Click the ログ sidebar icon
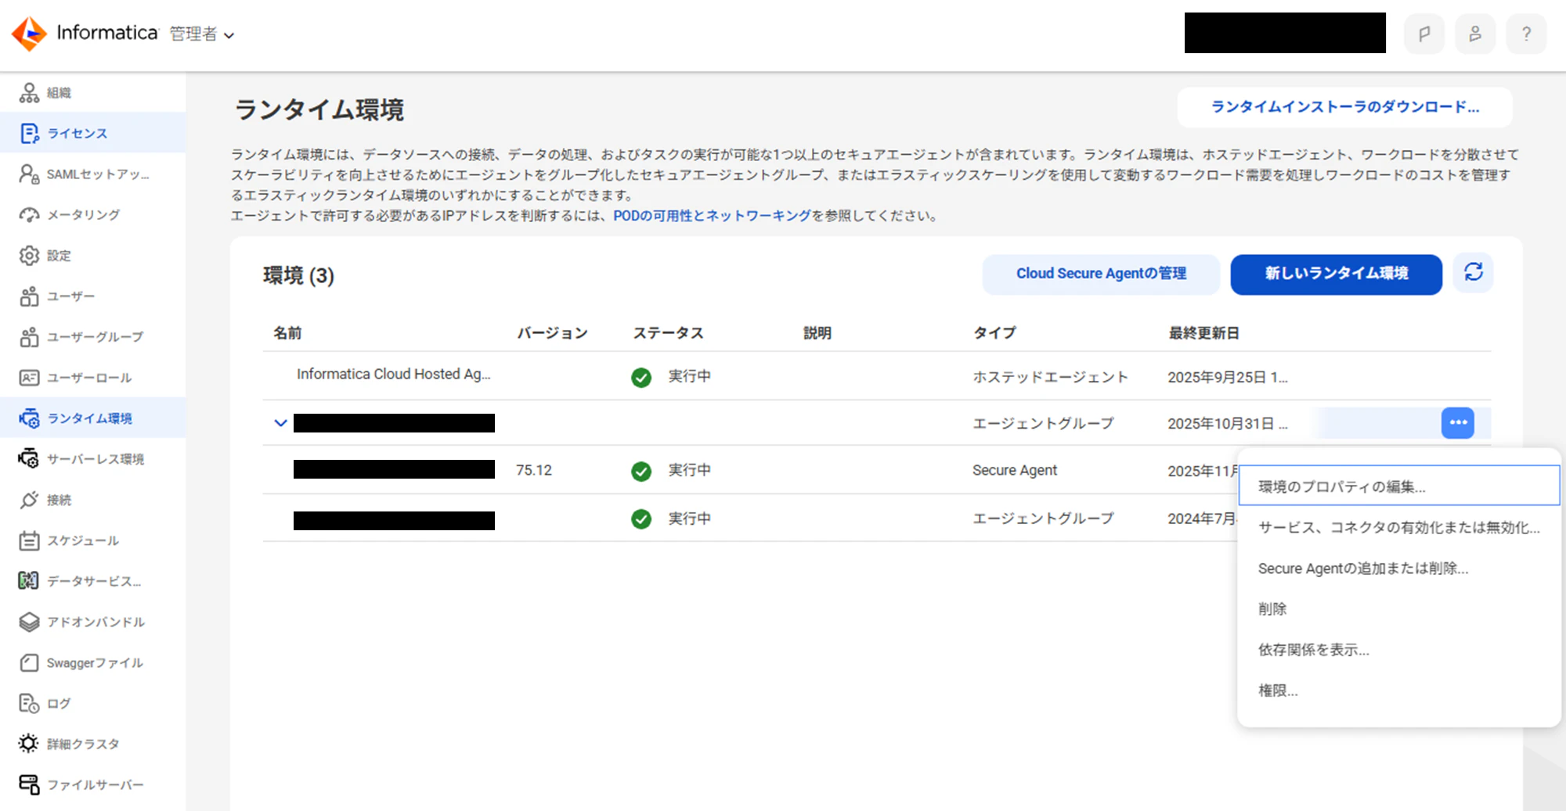The height and width of the screenshot is (811, 1566). pyautogui.click(x=29, y=704)
